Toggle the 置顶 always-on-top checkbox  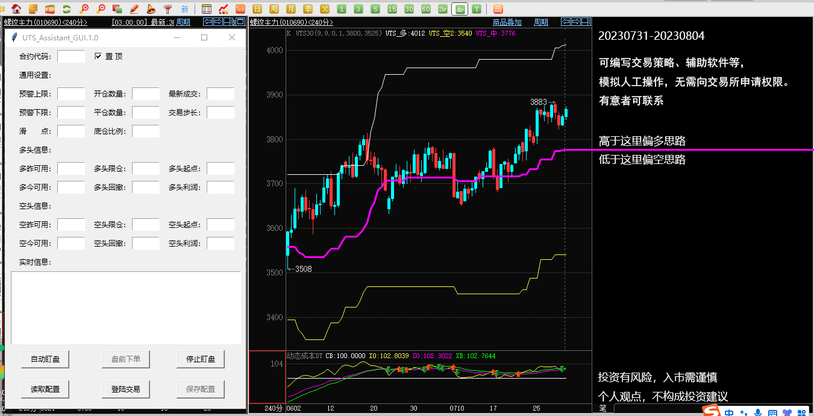click(99, 56)
